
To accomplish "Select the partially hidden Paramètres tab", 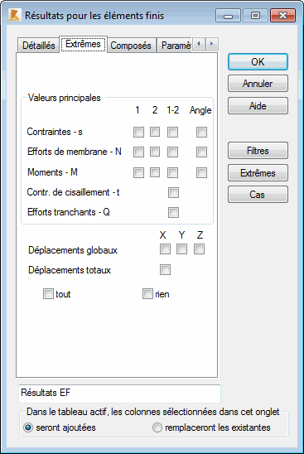I will [175, 46].
